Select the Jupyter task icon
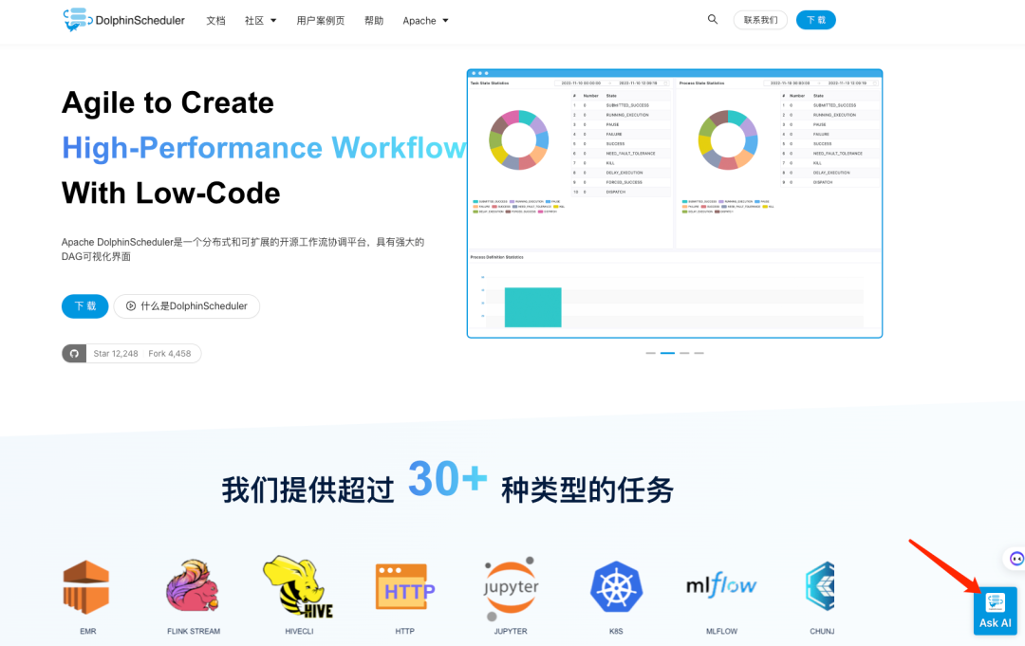The image size is (1025, 646). [511, 588]
